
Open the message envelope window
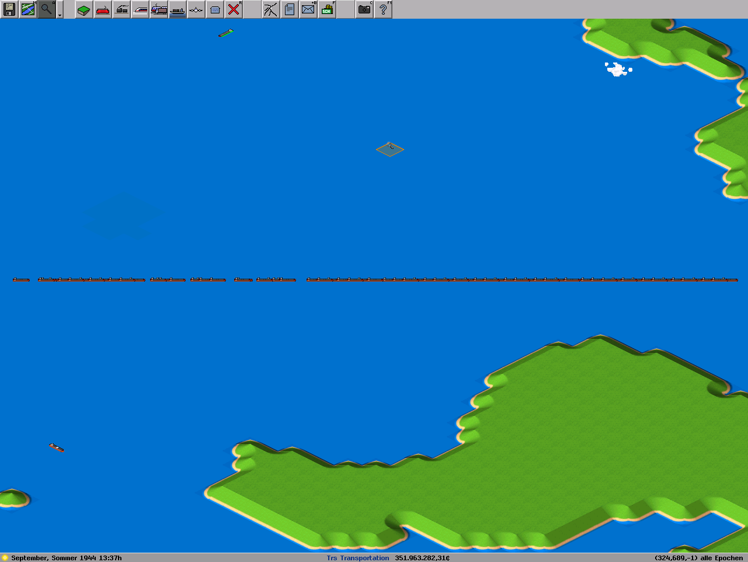point(308,9)
